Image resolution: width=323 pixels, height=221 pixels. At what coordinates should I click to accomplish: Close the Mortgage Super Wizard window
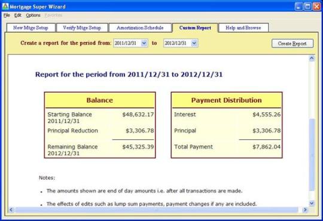tap(316, 7)
